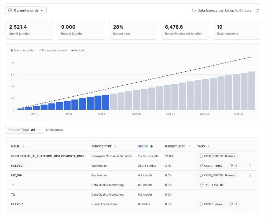The height and width of the screenshot is (217, 268).
Task: Click the clock icon in the time range selector
Action: coord(10,10)
